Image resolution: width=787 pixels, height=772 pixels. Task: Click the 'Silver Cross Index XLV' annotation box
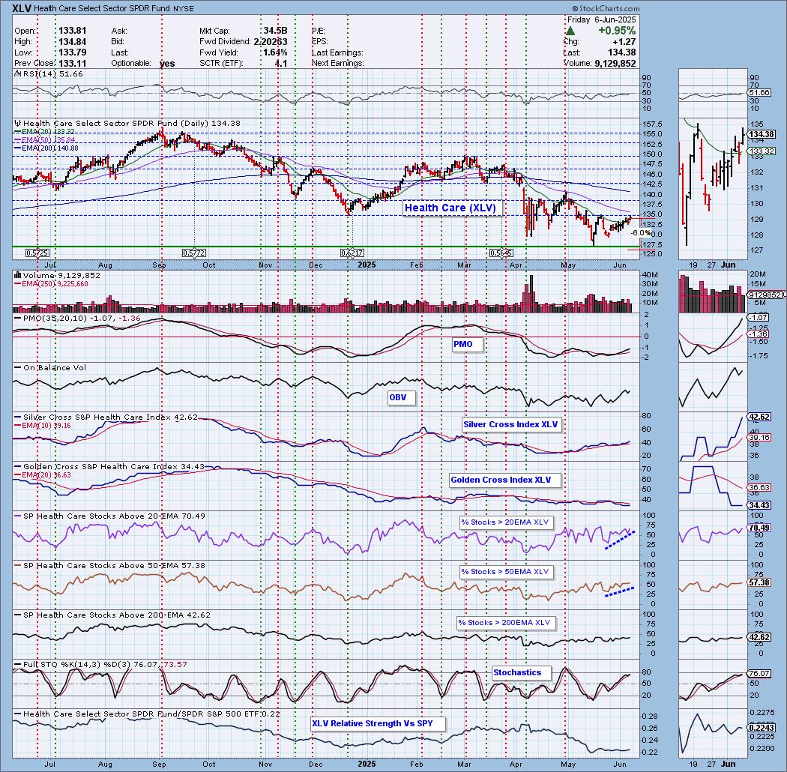511,425
